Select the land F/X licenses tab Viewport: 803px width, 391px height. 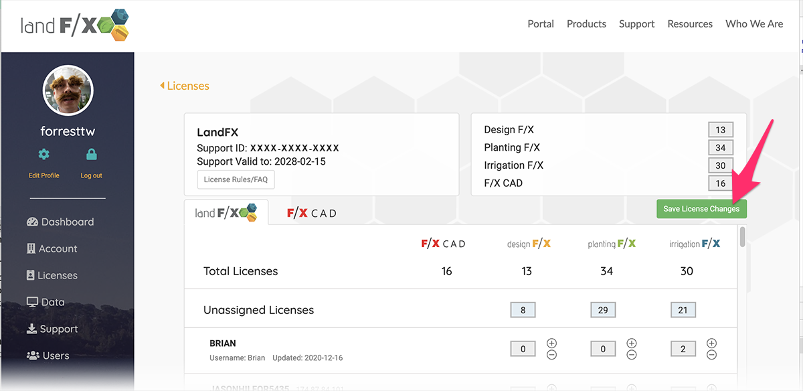(226, 212)
